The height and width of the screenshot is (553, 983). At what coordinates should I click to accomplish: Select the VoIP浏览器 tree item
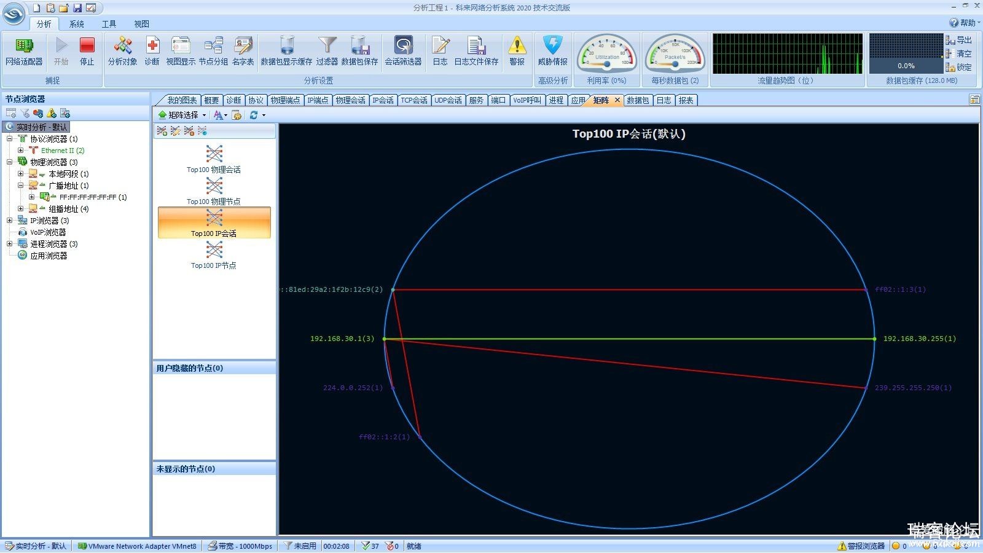[42, 232]
